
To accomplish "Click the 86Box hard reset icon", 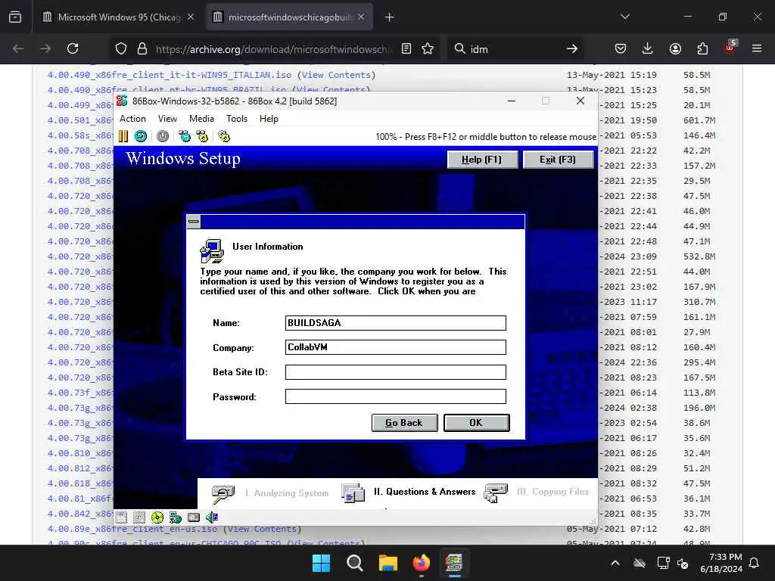I will 141,136.
